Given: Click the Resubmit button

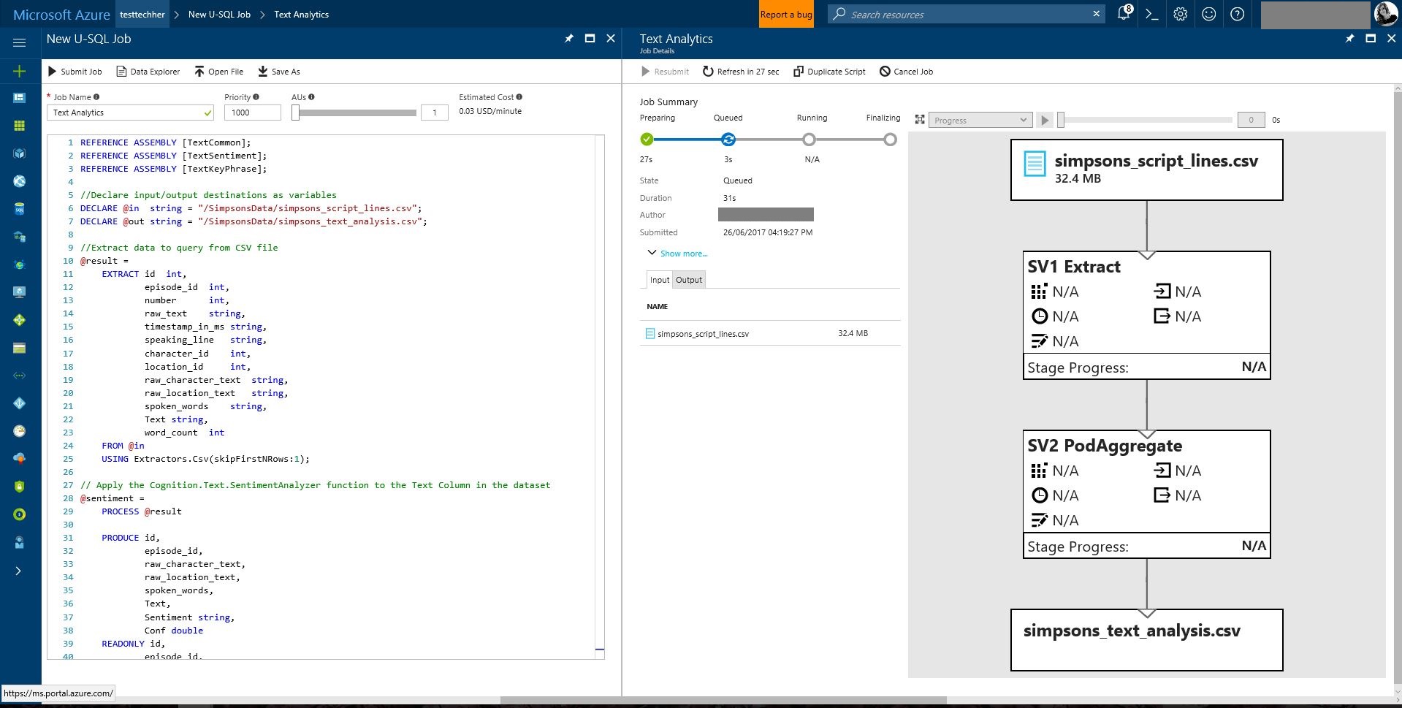Looking at the screenshot, I should [665, 72].
